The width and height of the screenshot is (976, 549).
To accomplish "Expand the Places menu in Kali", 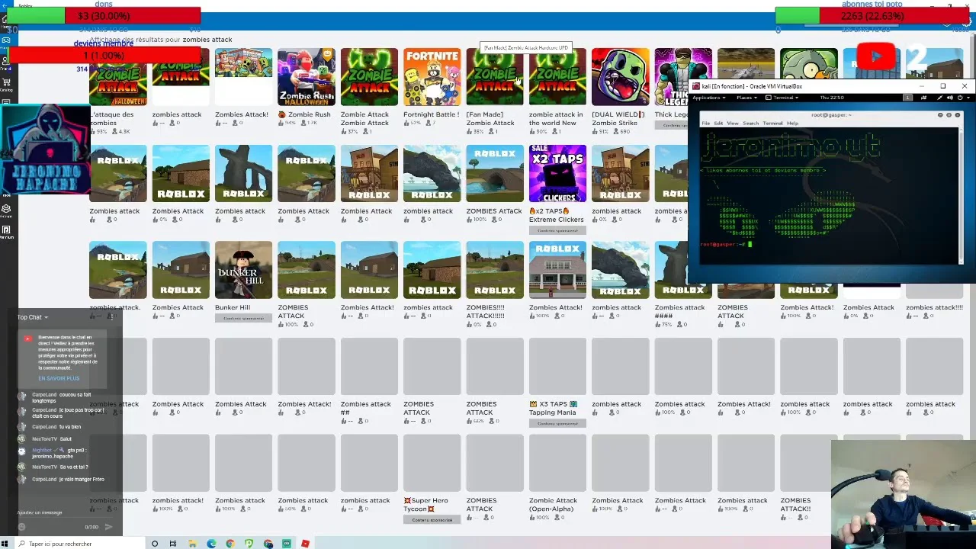I will pyautogui.click(x=746, y=98).
